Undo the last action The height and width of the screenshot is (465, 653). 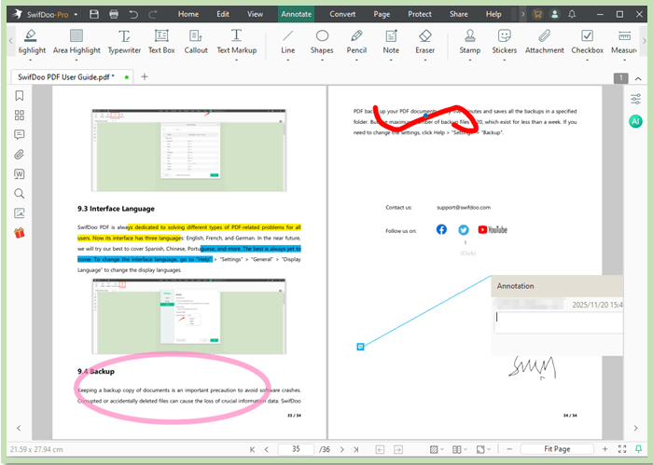133,14
